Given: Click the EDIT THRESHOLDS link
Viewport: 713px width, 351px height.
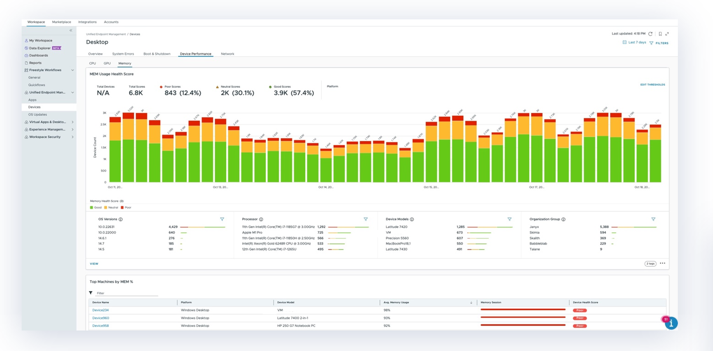Looking at the screenshot, I should click(653, 84).
